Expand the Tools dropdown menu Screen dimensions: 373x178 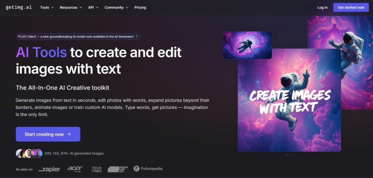point(47,7)
